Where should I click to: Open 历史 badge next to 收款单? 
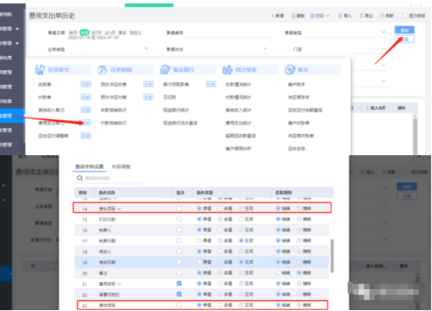pyautogui.click(x=86, y=84)
